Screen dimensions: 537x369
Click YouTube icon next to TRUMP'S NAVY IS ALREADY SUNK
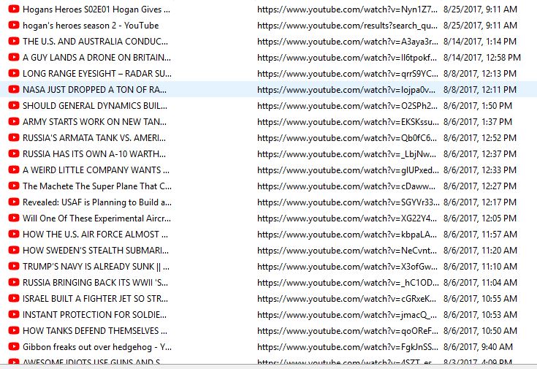[x=14, y=267]
